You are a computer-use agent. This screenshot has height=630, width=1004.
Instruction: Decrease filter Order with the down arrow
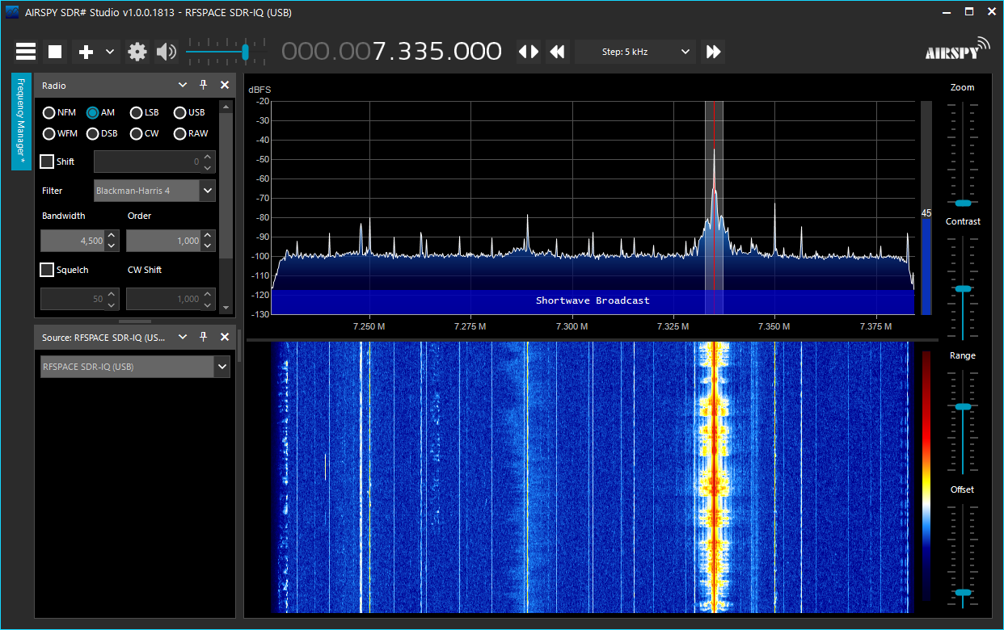pyautogui.click(x=209, y=246)
